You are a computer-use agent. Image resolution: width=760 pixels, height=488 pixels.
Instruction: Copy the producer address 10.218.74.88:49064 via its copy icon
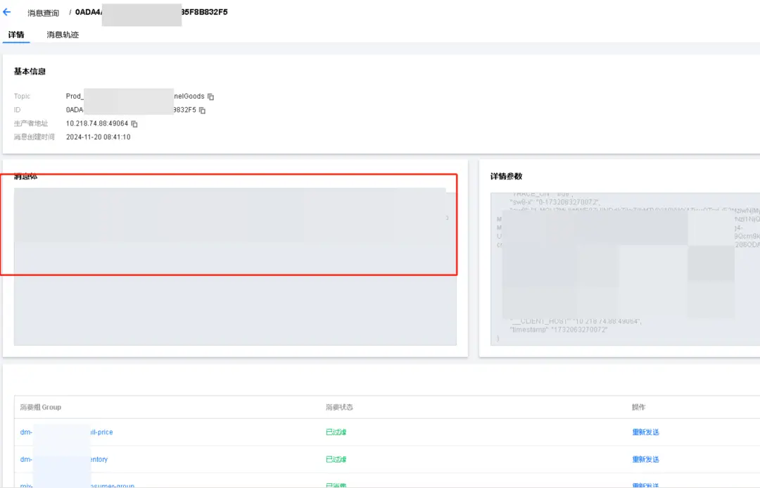tap(134, 124)
